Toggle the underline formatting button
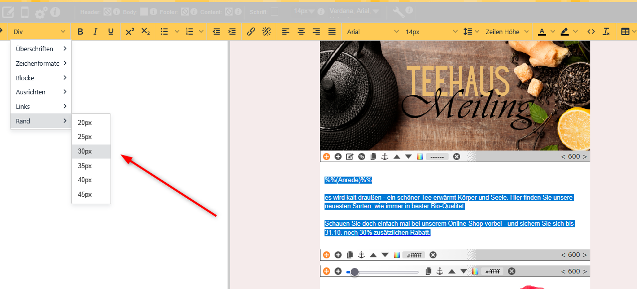 coord(111,32)
